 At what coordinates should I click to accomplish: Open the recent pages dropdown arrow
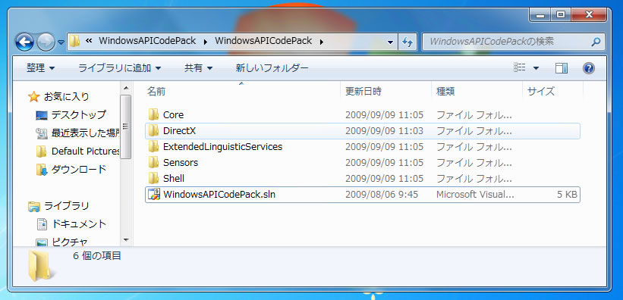[x=61, y=42]
